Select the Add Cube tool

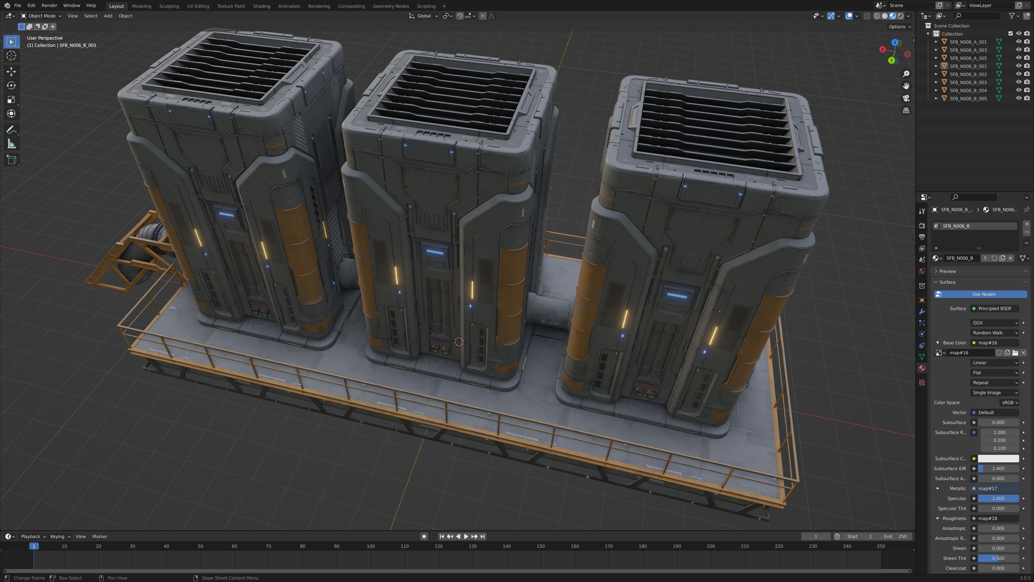(11, 160)
